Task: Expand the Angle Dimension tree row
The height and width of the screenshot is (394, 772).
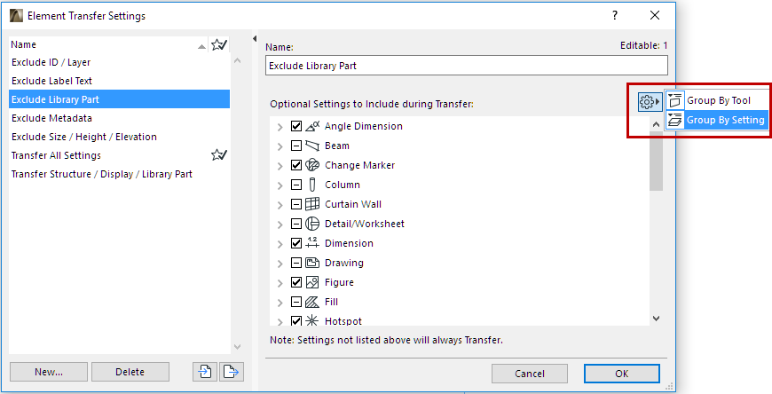Action: [280, 127]
